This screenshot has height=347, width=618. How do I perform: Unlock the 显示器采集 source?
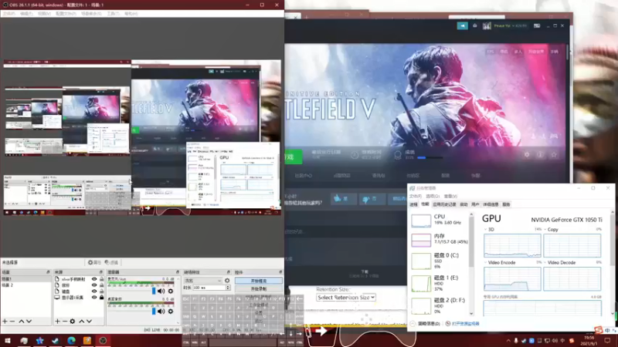[101, 298]
